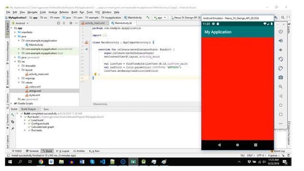
Task: Open the Logcat tool window
Action: 63,151
